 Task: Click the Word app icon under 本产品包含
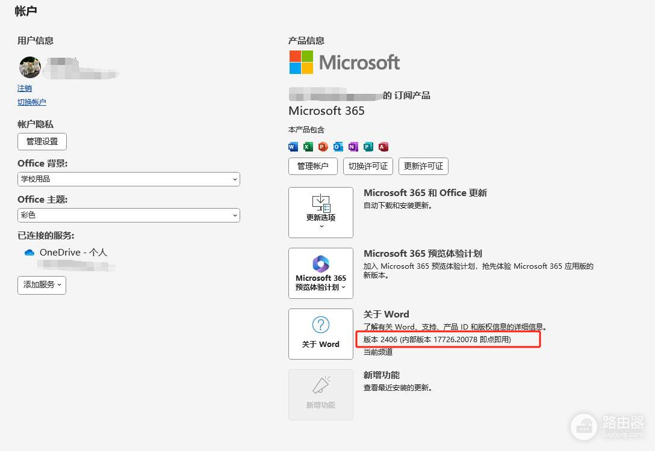(x=293, y=147)
